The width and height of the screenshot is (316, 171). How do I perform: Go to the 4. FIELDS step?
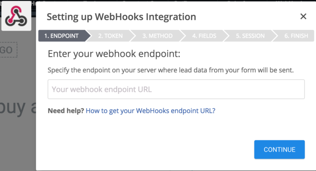(x=204, y=36)
